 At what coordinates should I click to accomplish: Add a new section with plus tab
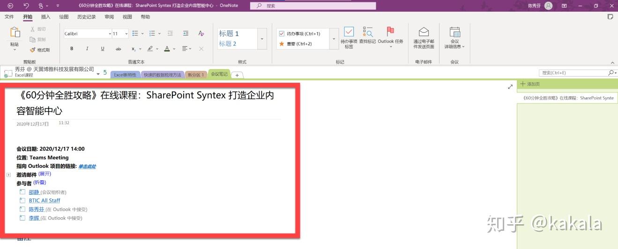click(x=237, y=75)
